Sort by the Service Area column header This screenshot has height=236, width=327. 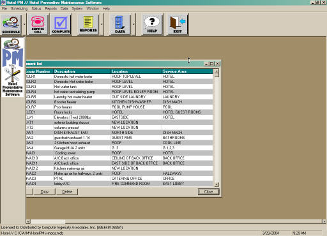pyautogui.click(x=187, y=71)
